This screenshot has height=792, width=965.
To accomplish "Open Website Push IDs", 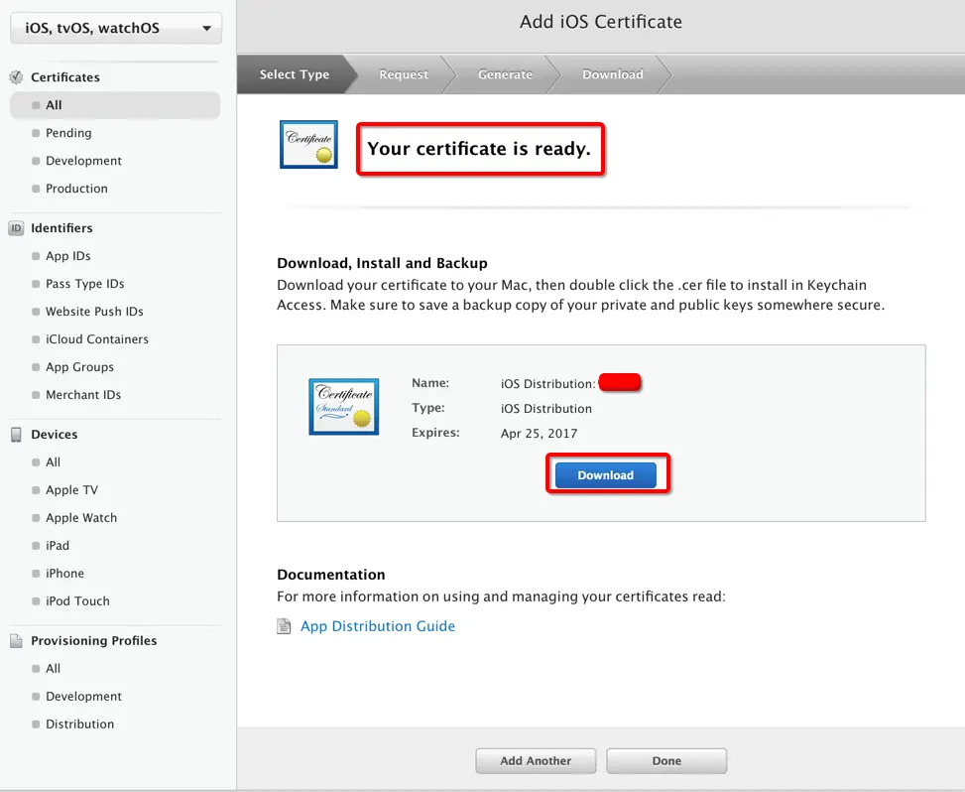I will 94,312.
